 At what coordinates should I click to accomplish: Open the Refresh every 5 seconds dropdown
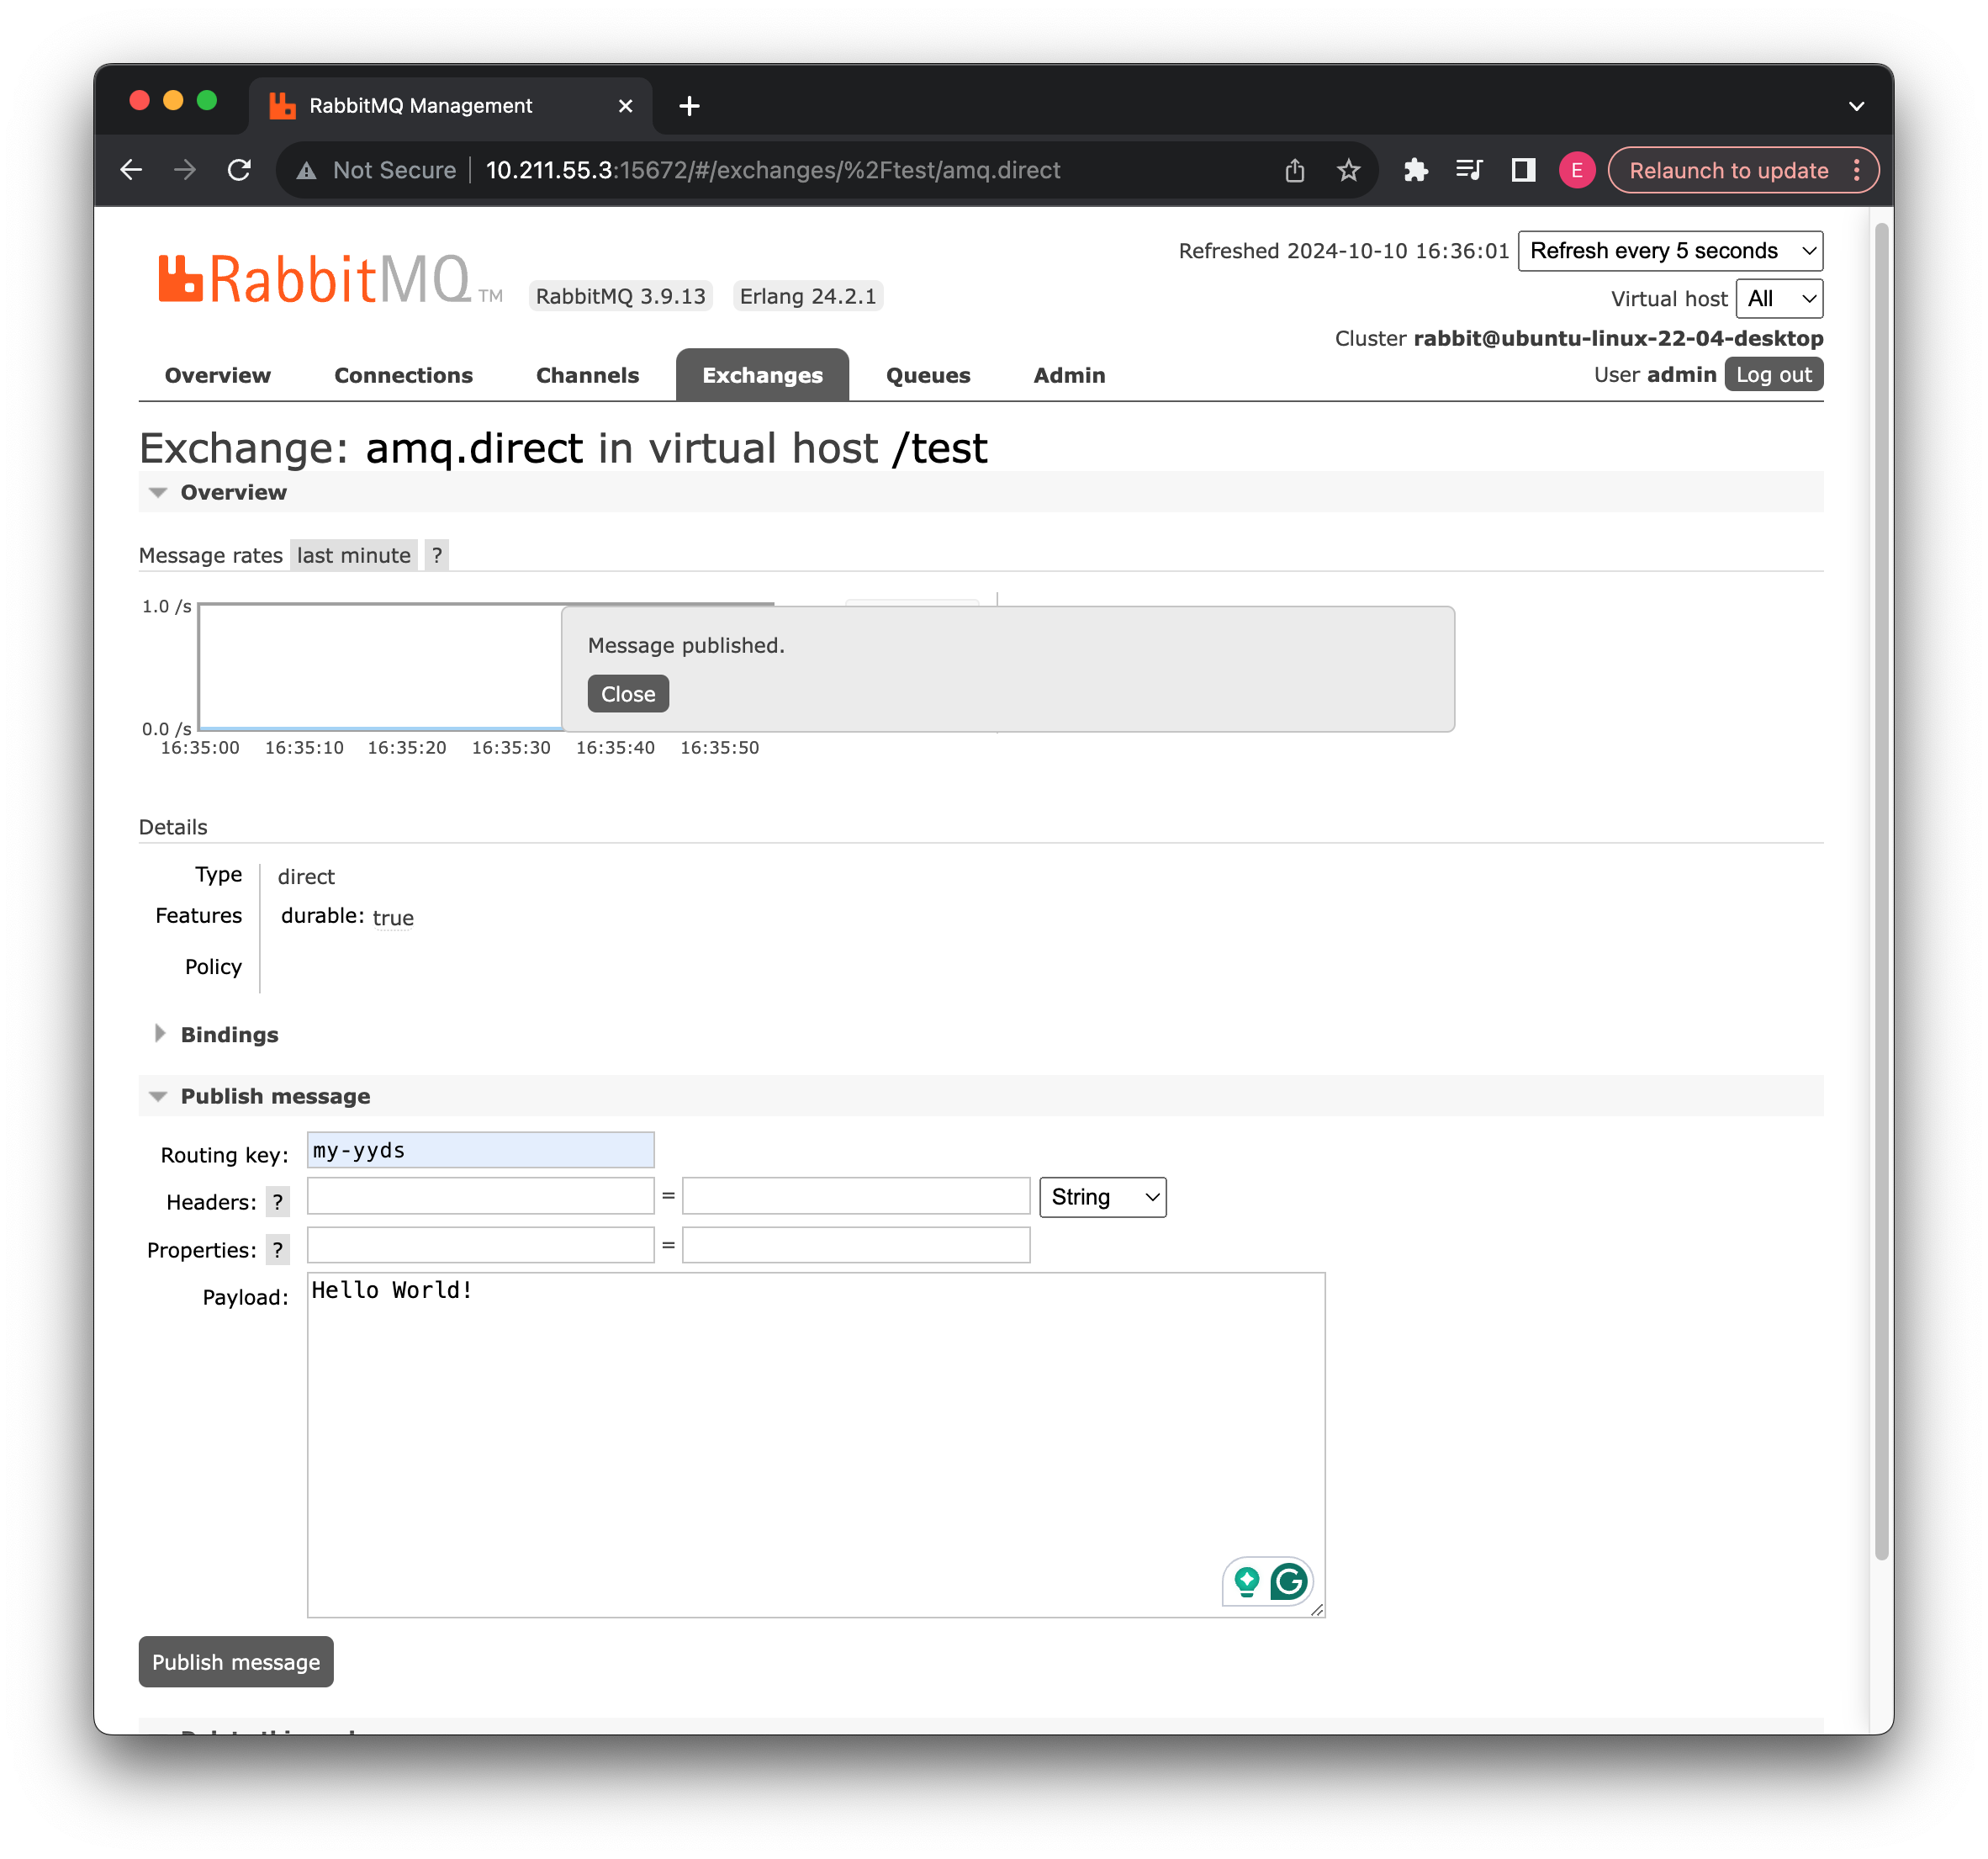coord(1669,252)
